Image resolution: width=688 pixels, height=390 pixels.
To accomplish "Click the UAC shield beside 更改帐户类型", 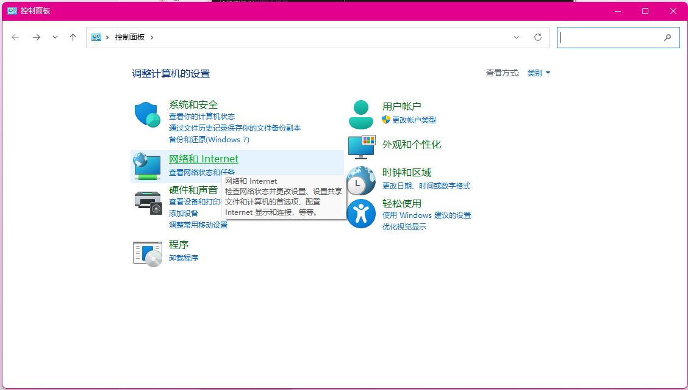I will click(386, 120).
